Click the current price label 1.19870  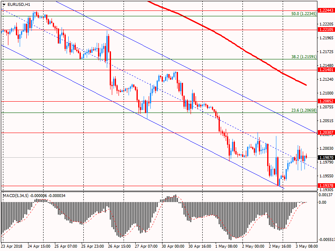[326, 158]
